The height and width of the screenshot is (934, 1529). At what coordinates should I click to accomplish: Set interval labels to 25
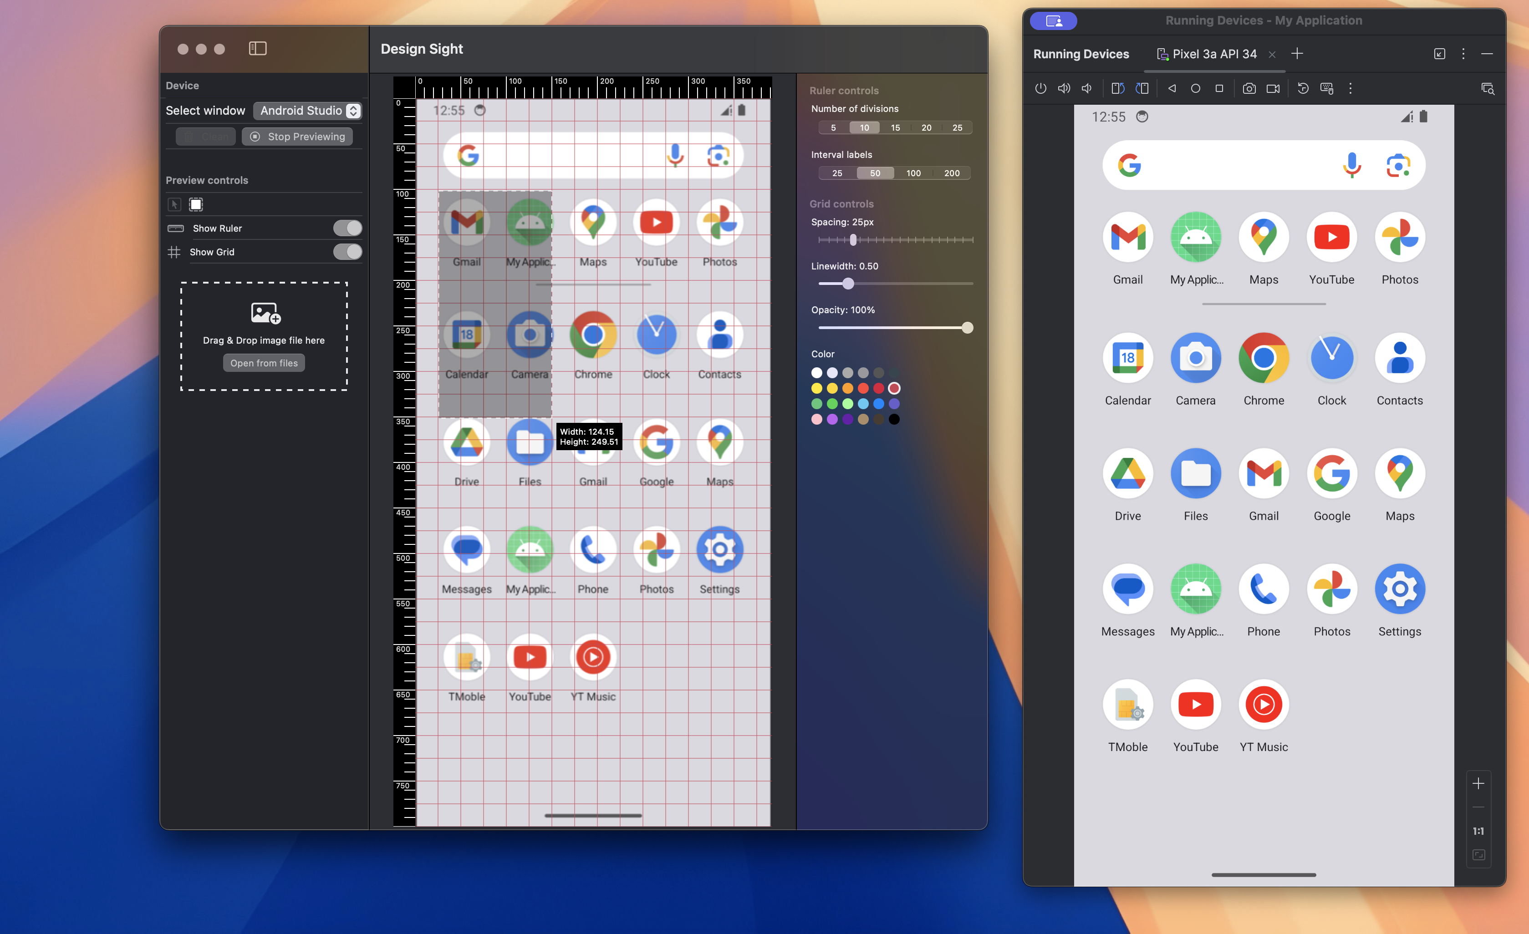[x=837, y=173]
